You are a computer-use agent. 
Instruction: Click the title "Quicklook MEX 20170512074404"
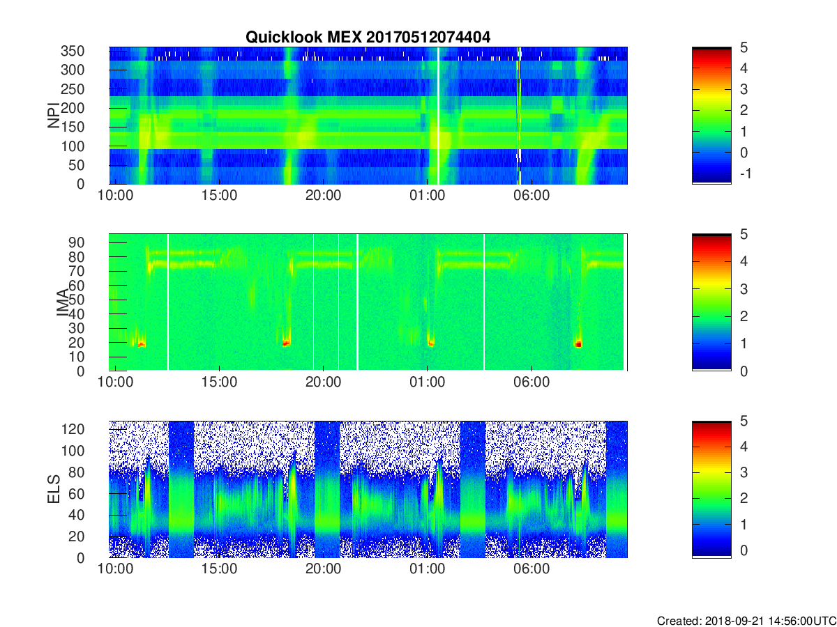pos(368,38)
